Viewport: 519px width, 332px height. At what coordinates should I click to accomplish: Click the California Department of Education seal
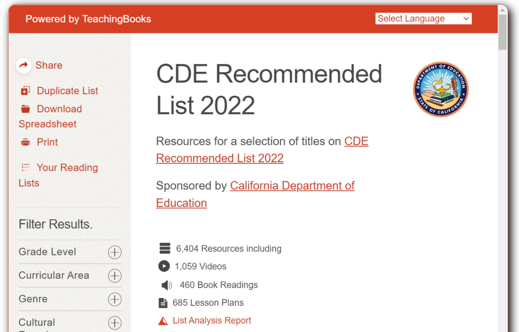tap(440, 90)
